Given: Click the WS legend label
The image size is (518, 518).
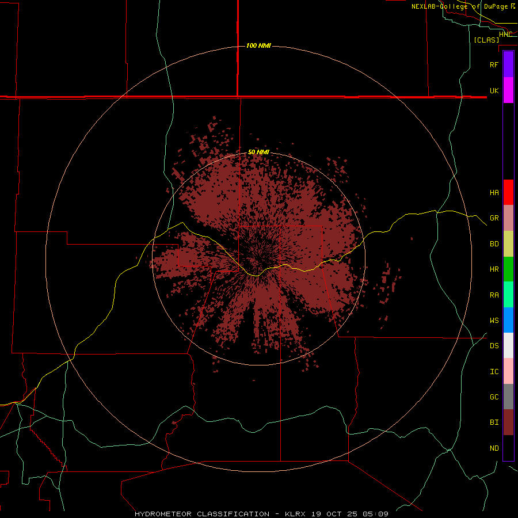Looking at the screenshot, I should [x=494, y=320].
